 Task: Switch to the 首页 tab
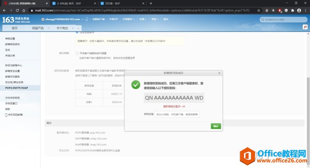pos(15,28)
